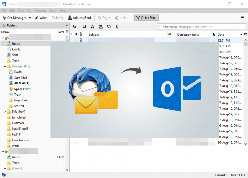Sort by the read status glasses column
Screen dimensions: 248x178
pos(170,34)
